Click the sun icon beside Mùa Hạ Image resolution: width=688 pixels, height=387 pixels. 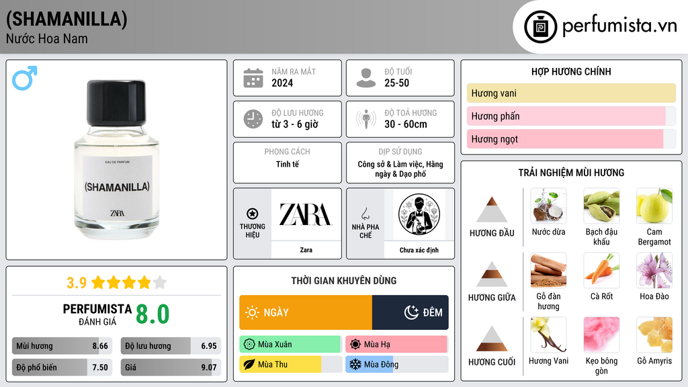(x=355, y=345)
